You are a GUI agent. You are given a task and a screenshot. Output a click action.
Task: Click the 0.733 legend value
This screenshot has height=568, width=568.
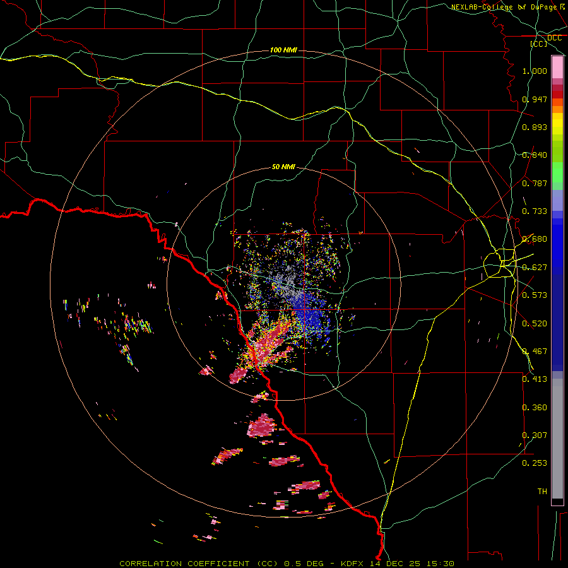coord(535,211)
